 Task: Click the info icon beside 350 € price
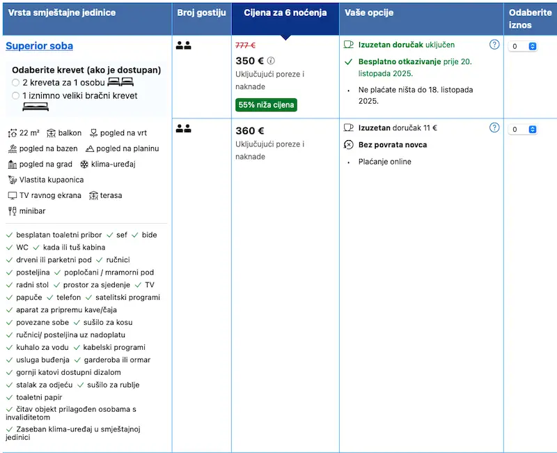coord(271,61)
